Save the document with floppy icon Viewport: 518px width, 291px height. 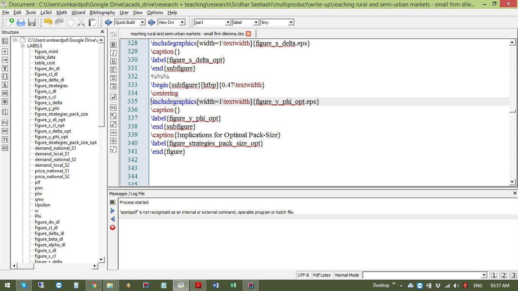tap(32, 22)
